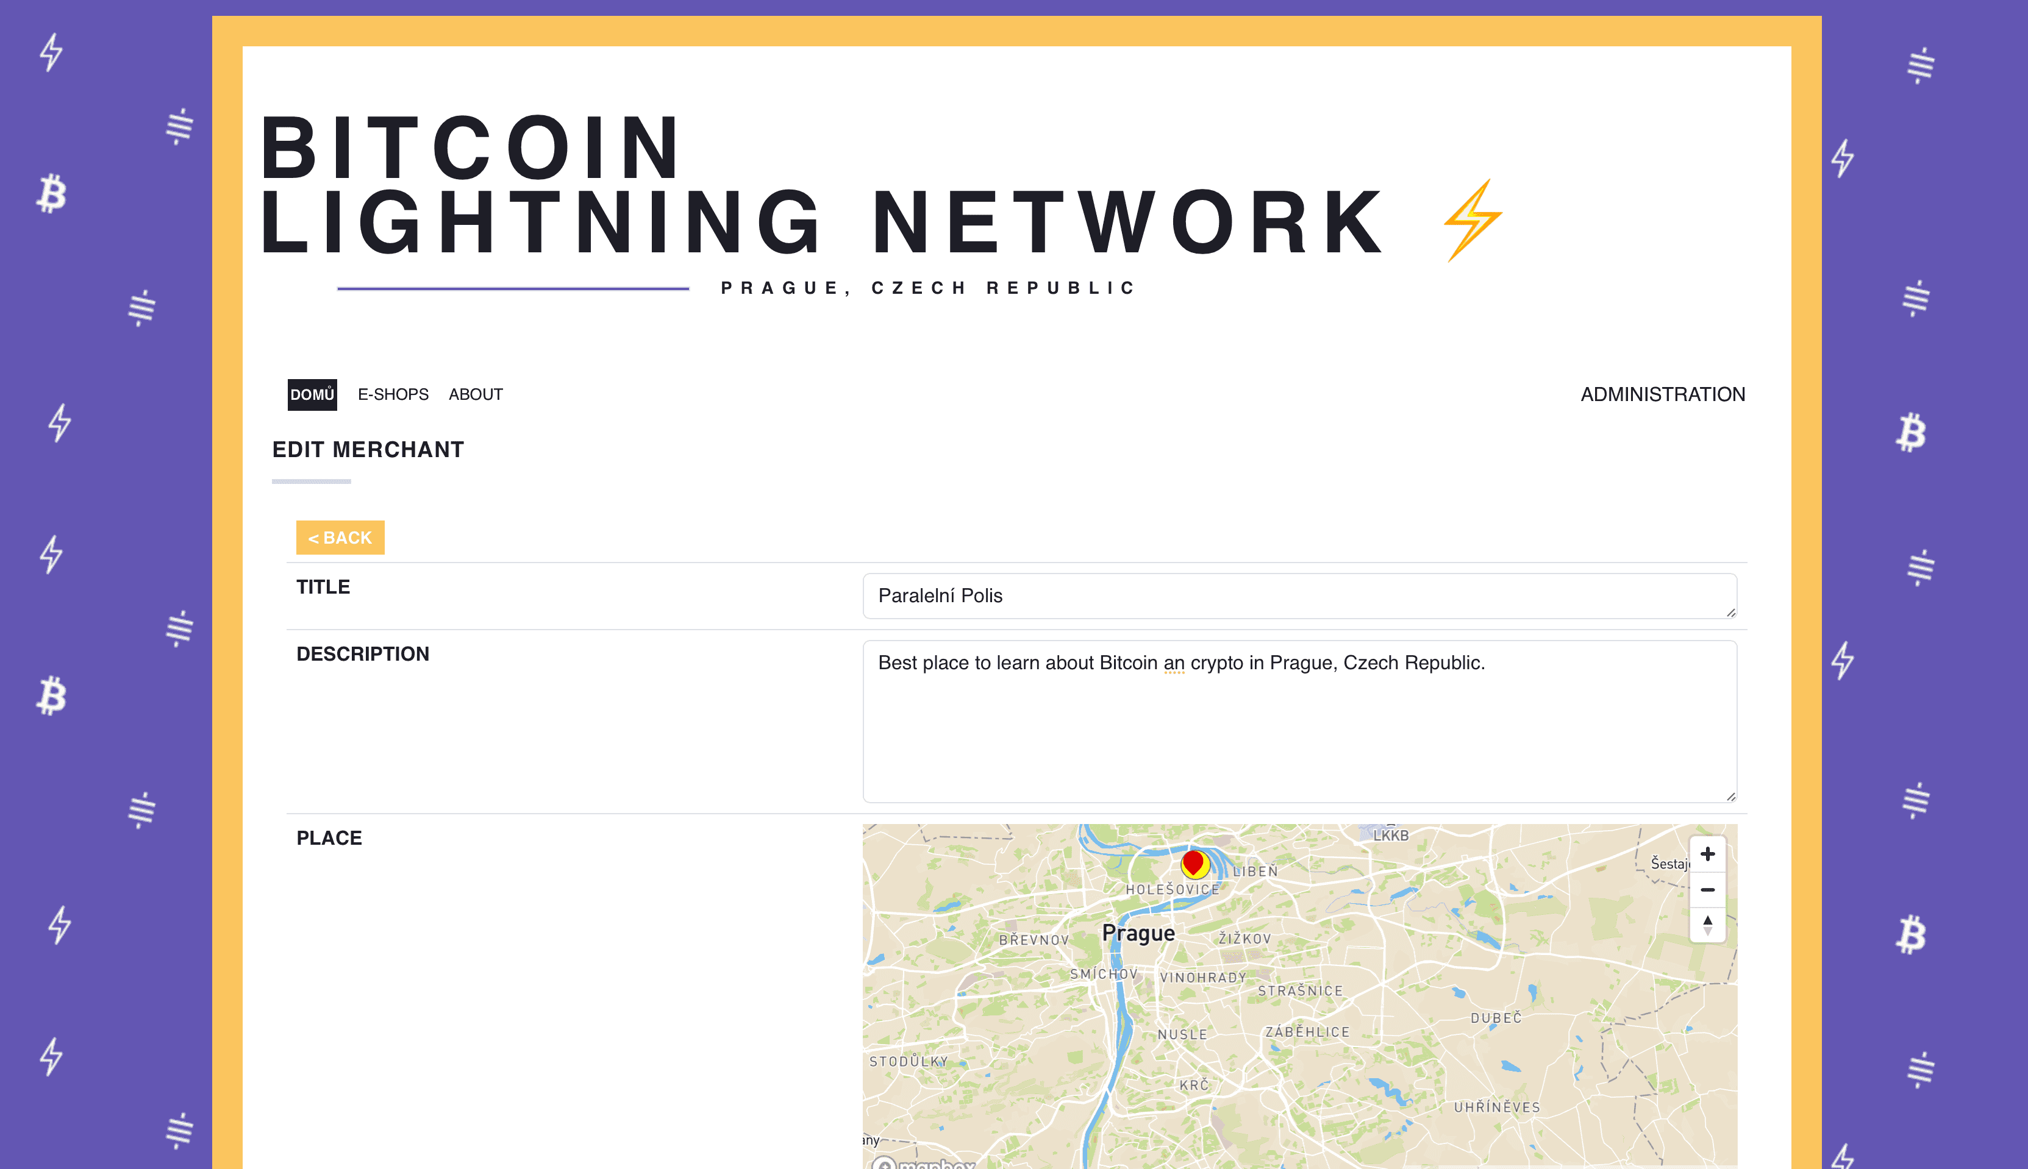Zoom in on the map

click(1707, 853)
